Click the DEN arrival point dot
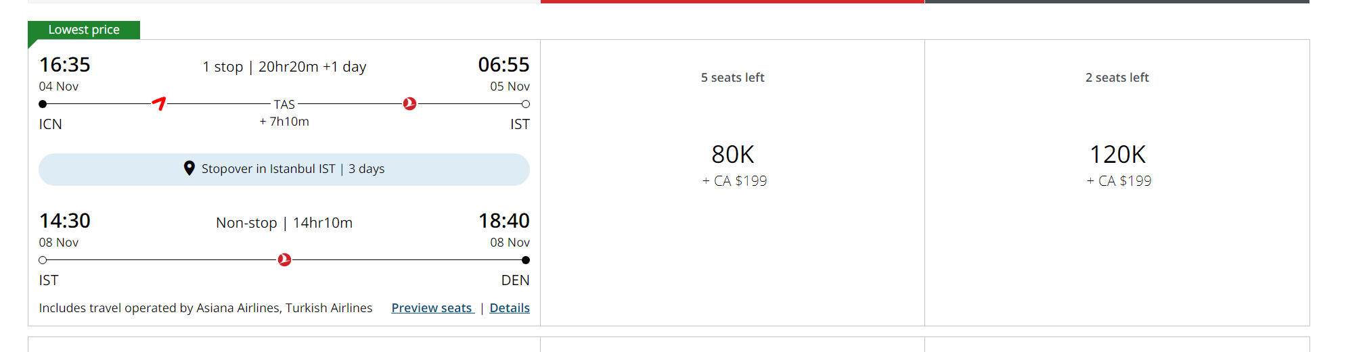 (526, 260)
